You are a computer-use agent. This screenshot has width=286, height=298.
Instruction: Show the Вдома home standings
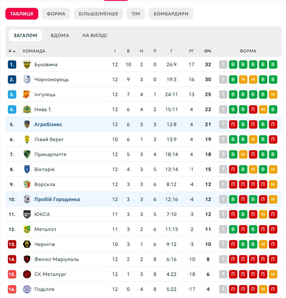click(x=60, y=35)
